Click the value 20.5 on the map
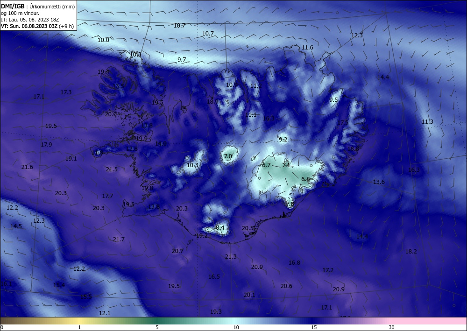 pos(248,228)
